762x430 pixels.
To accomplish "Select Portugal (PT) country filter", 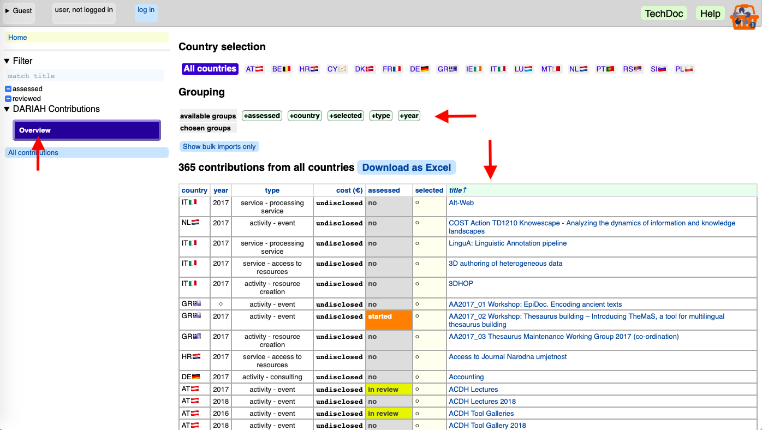I will (x=605, y=69).
